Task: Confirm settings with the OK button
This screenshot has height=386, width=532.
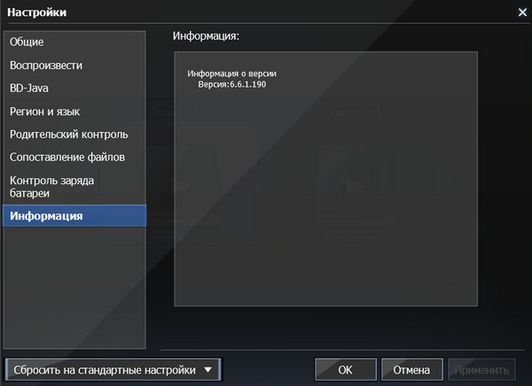Action: (346, 370)
